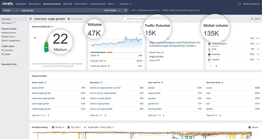Select Overview in the sidebar
The width and height of the screenshot is (262, 139).
click(13, 19)
